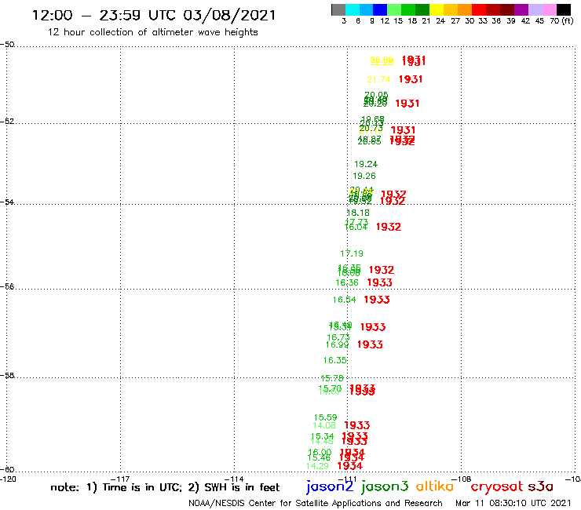Pick the bright red legend swatch
This screenshot has height=510, width=581.
[x=479, y=9]
